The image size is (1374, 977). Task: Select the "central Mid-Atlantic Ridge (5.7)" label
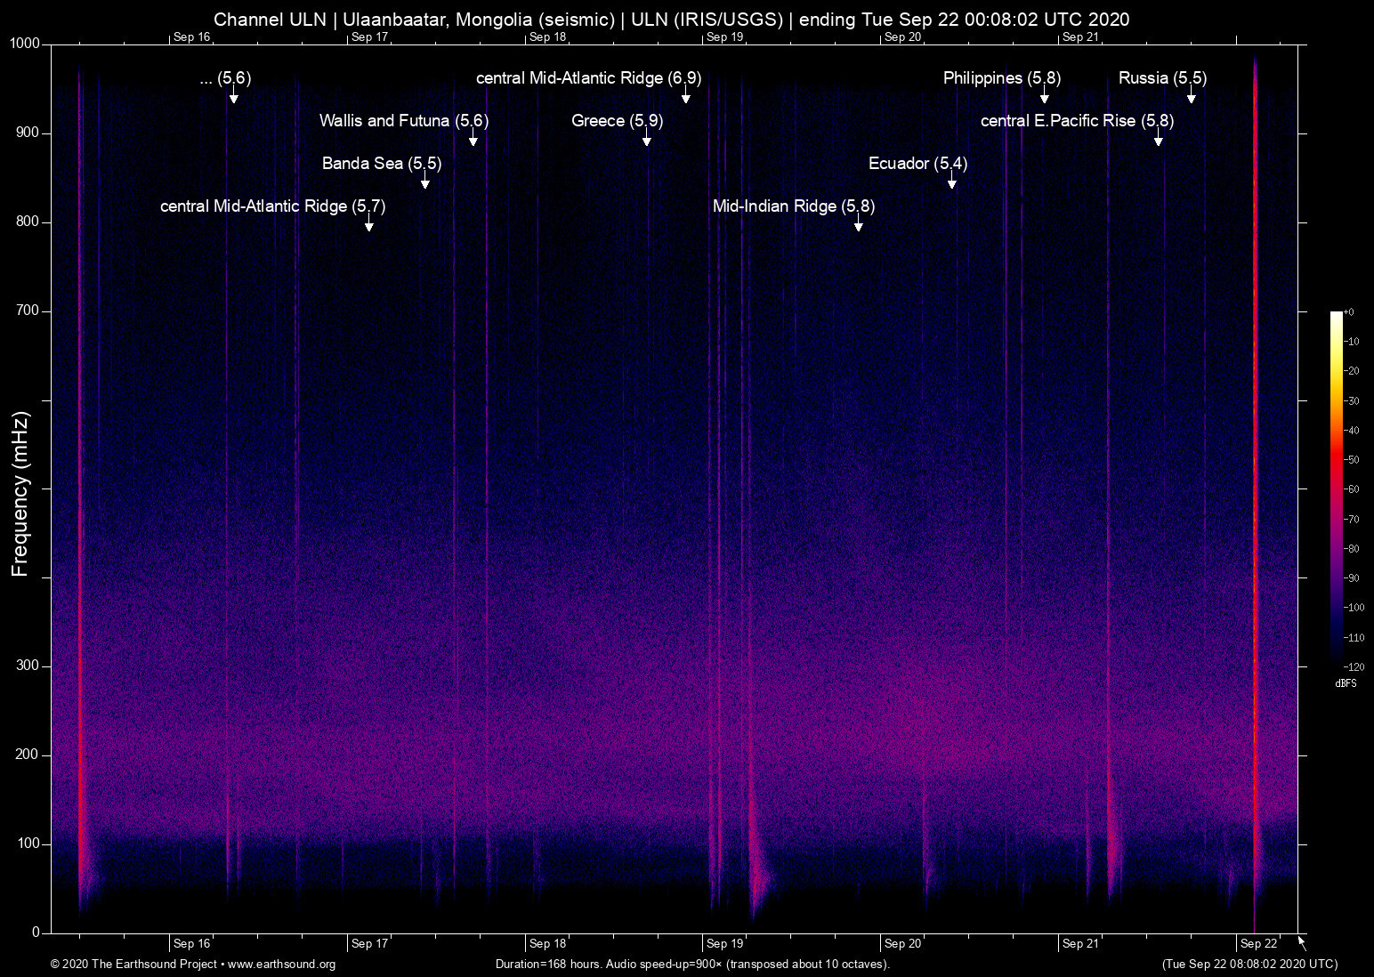pyautogui.click(x=273, y=206)
